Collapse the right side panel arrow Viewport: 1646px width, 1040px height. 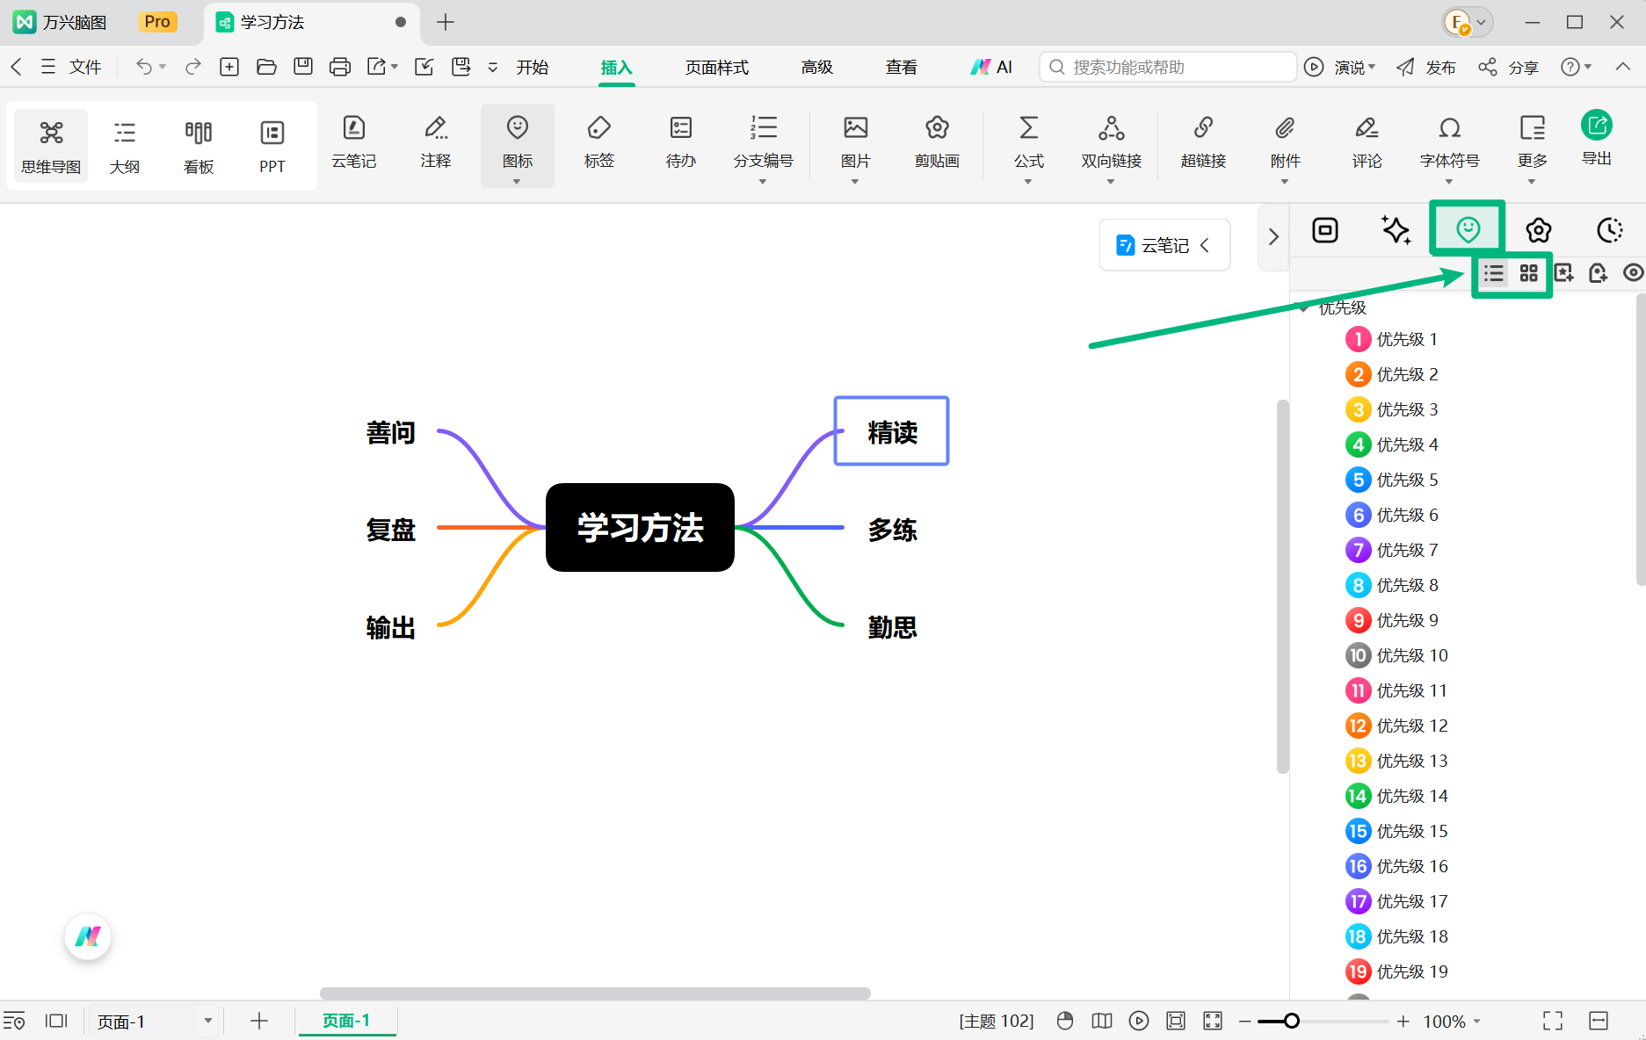tap(1273, 236)
